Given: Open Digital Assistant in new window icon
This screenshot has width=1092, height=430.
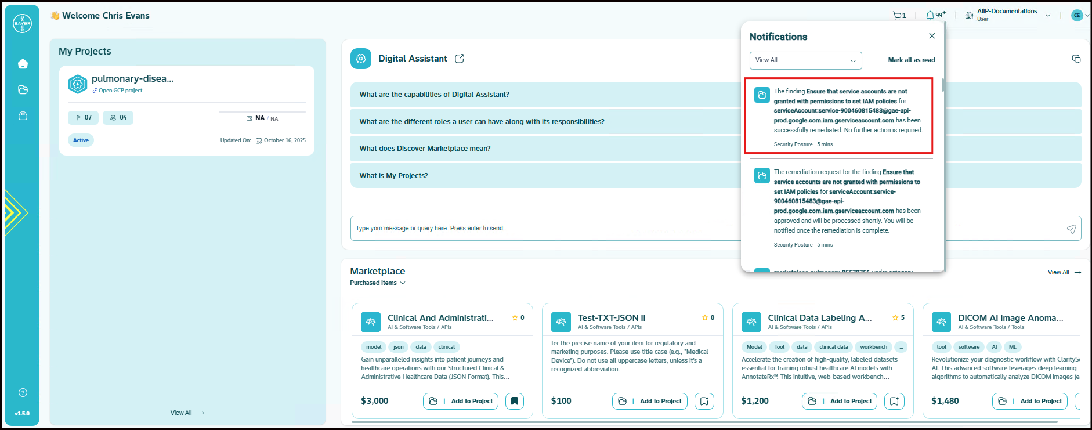Looking at the screenshot, I should (x=460, y=59).
